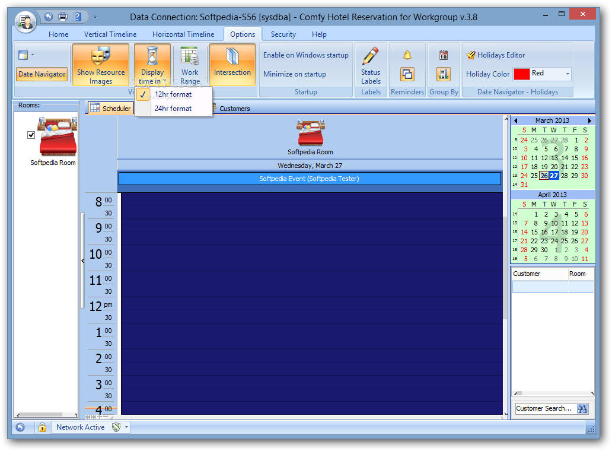Expand the view layout dropdown arrow
This screenshot has width=612, height=451.
(x=33, y=55)
